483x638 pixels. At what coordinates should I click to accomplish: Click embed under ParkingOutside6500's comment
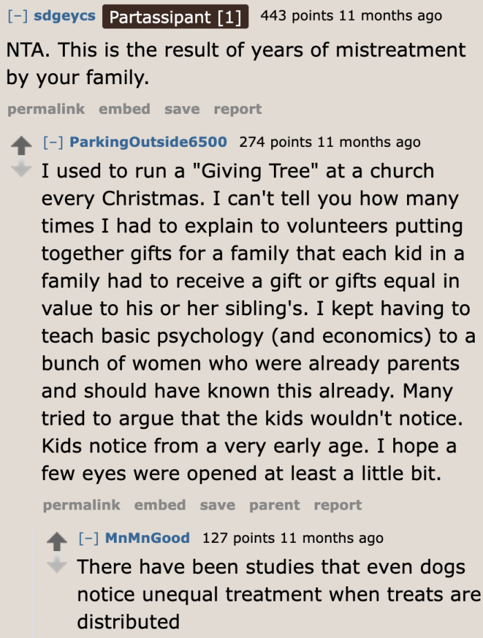[160, 505]
